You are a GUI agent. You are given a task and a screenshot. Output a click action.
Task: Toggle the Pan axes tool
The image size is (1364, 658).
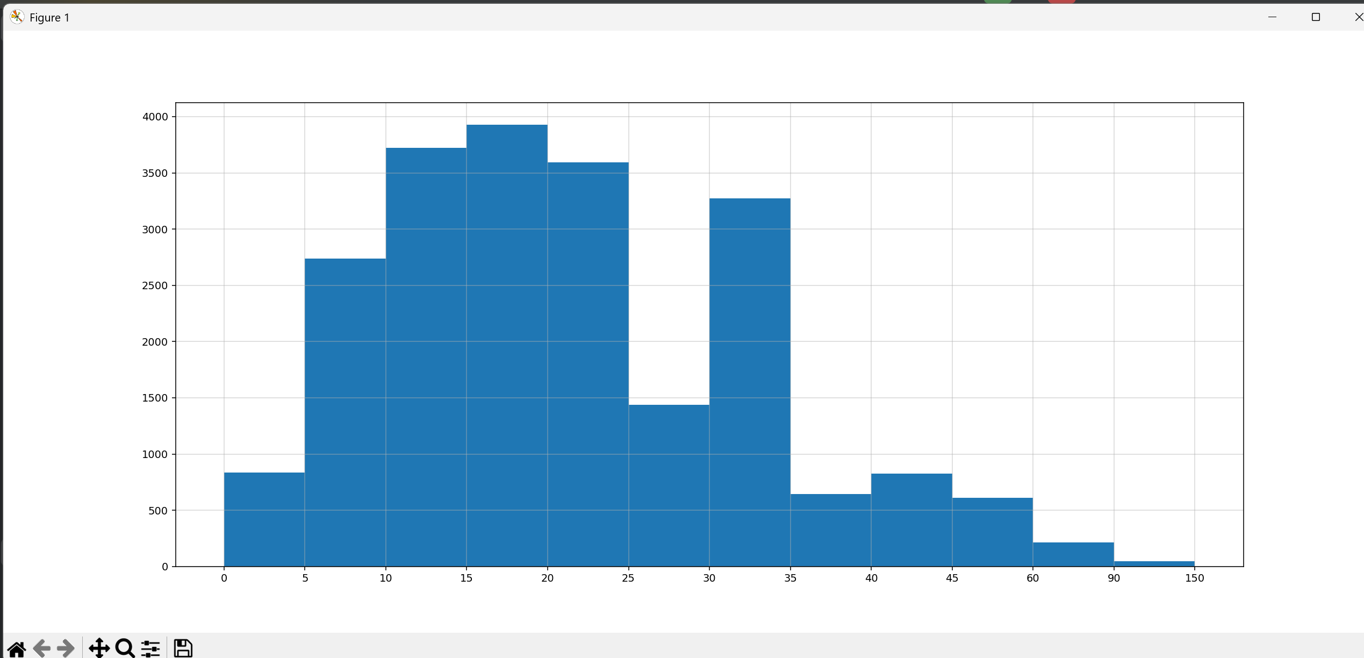[99, 648]
